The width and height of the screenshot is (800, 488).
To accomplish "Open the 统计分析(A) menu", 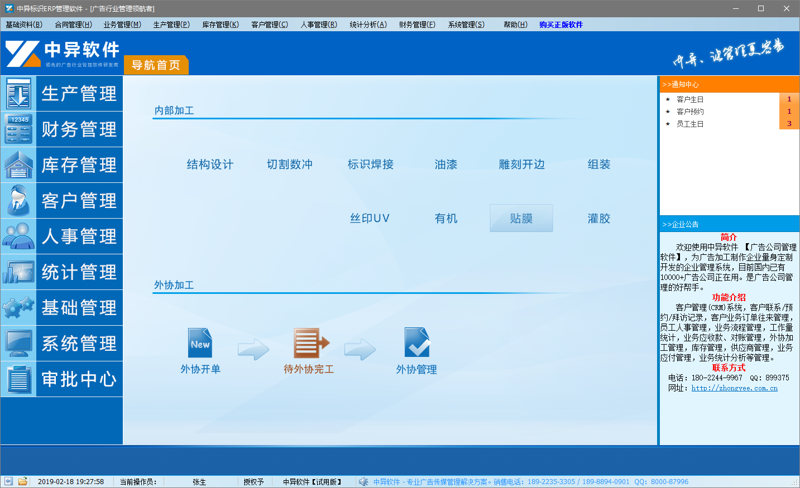I will tap(368, 25).
